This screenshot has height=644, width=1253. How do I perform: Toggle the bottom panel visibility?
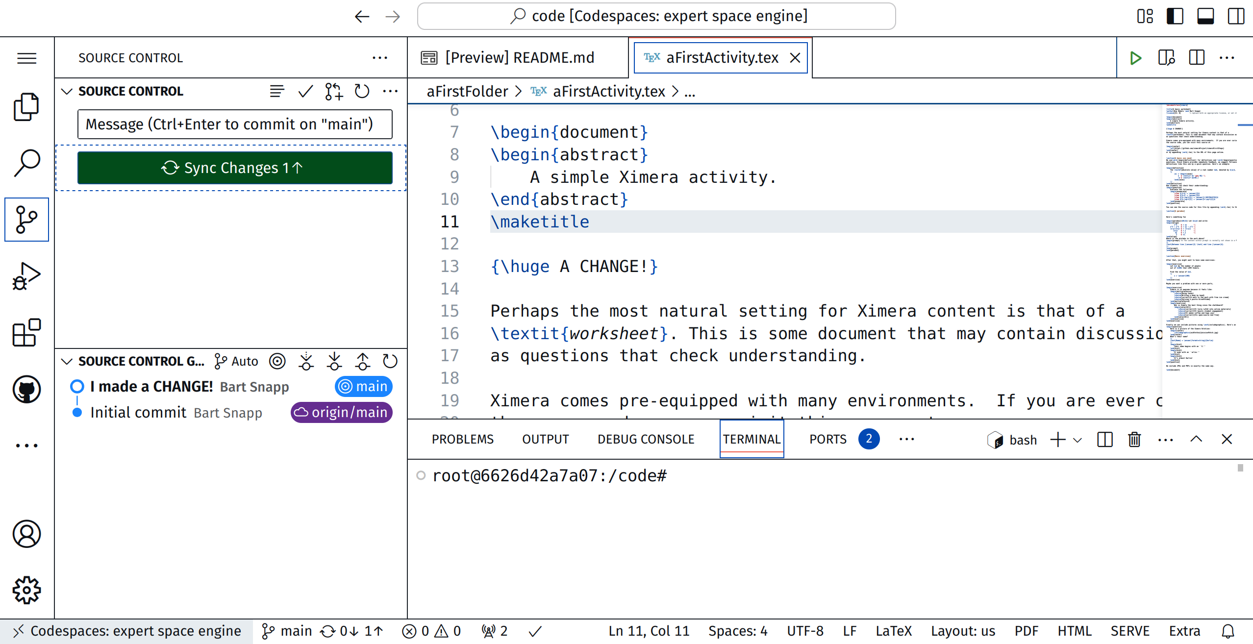[x=1205, y=16]
